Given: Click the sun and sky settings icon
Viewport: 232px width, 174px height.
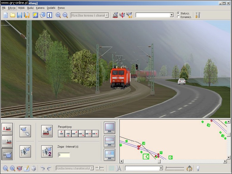Looking at the screenshot, I should pos(35,15).
